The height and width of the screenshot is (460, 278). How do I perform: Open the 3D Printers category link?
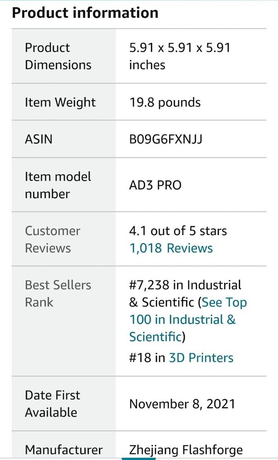pos(201,358)
